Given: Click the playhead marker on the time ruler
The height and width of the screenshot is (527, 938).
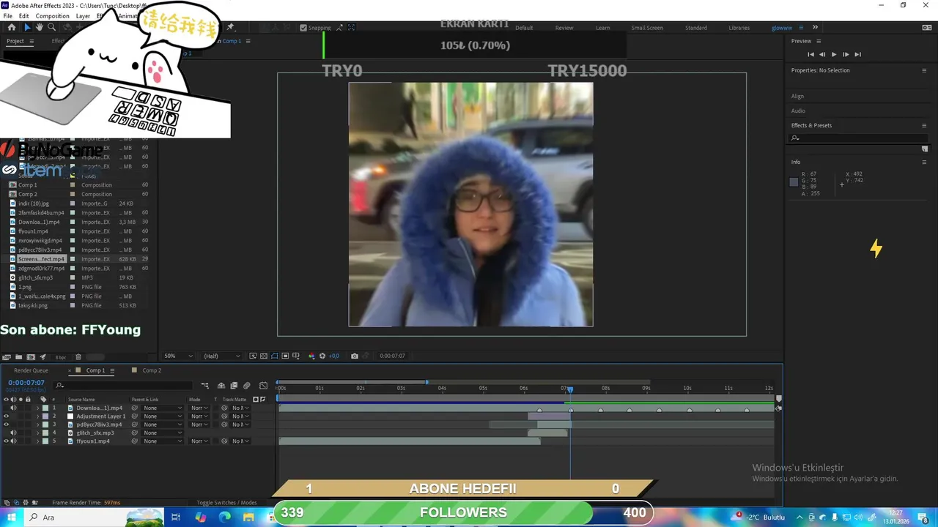Looking at the screenshot, I should [x=569, y=389].
